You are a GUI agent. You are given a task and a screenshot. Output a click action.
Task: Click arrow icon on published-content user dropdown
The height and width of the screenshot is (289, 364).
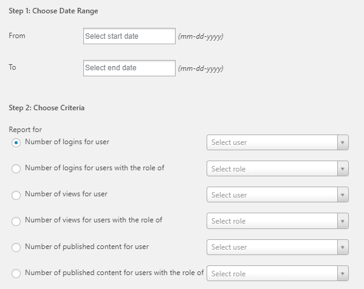tap(343, 247)
